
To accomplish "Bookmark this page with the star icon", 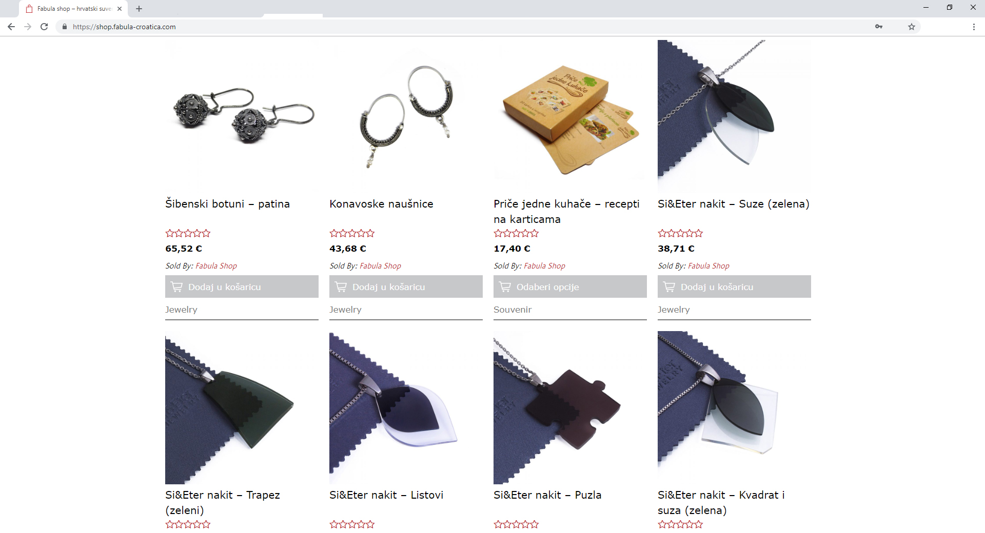I will click(912, 27).
